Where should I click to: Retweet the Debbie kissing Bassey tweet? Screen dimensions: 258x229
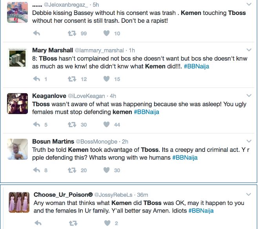tap(72, 33)
